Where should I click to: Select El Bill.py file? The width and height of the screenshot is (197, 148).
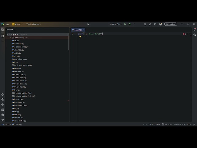17,115
